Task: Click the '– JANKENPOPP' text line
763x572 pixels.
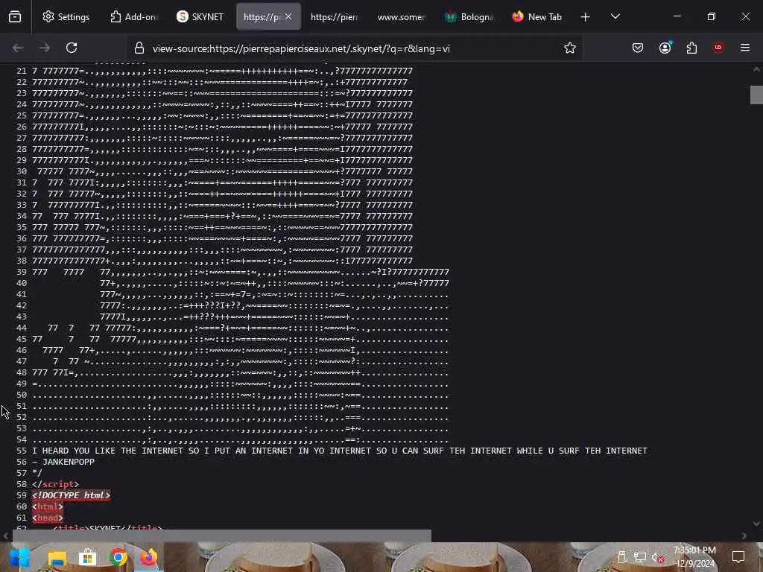Action: 63,462
